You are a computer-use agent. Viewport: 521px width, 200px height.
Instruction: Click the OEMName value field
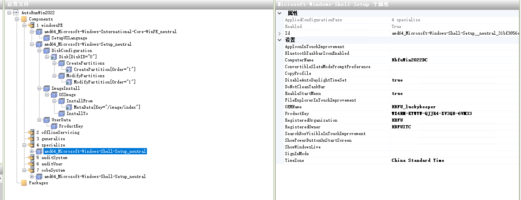pyautogui.click(x=454, y=107)
